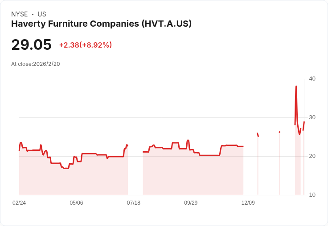Click the price spike peak near 38

296,86
